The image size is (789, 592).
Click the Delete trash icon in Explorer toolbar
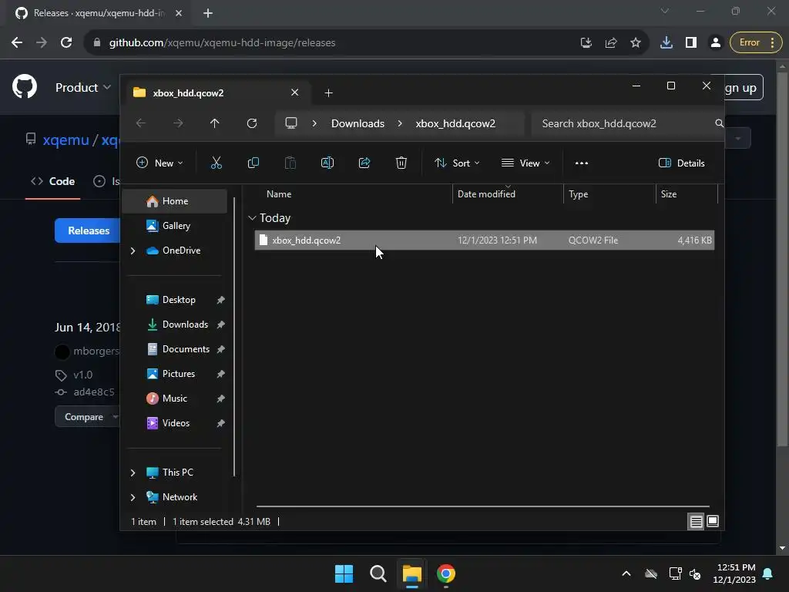click(401, 163)
